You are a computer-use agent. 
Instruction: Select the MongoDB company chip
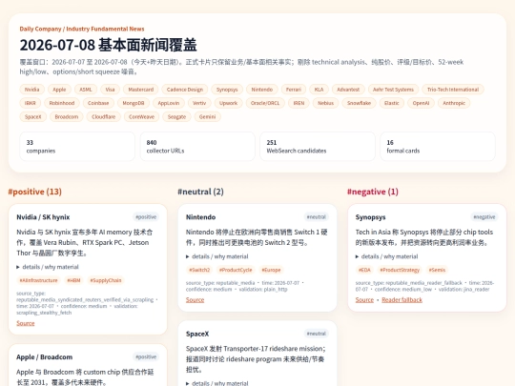pos(134,103)
